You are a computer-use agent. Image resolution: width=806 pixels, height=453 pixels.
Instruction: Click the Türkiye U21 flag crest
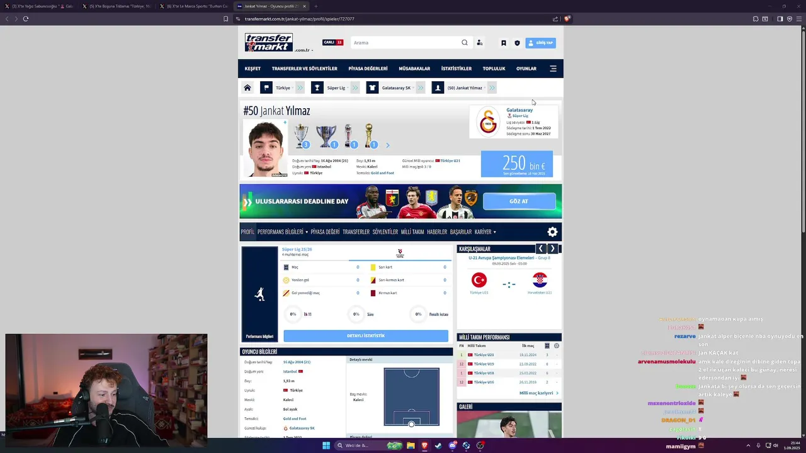pyautogui.click(x=479, y=280)
